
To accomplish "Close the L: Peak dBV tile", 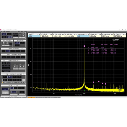I will click(x=100, y=34).
